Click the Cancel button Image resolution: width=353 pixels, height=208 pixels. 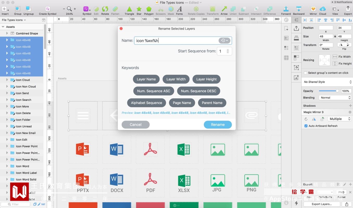[x=136, y=125]
